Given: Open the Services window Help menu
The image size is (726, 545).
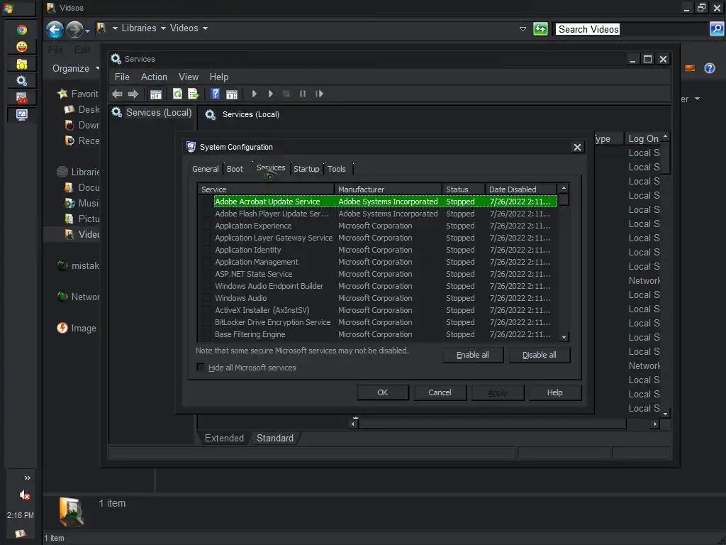Looking at the screenshot, I should (x=219, y=77).
